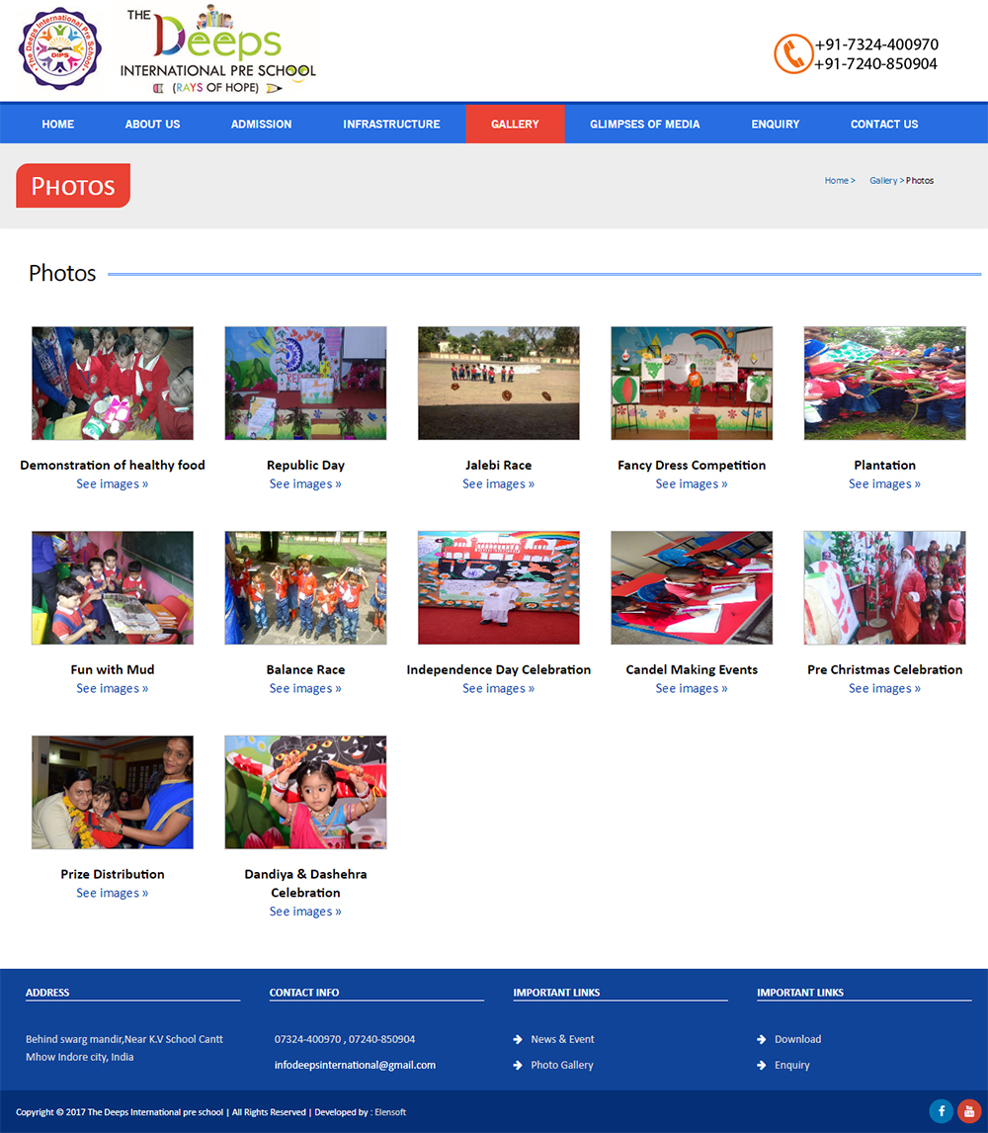This screenshot has width=988, height=1133.
Task: Open the Pre Christmas Celebration photo thumbnail
Action: click(884, 588)
